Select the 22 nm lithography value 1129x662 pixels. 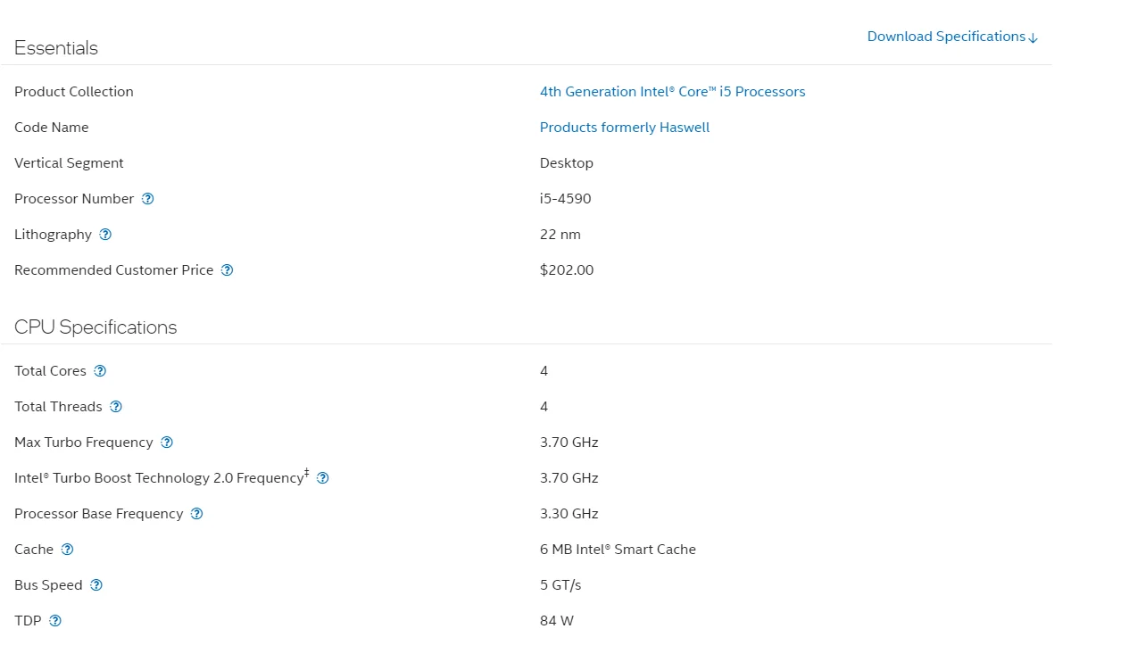click(560, 235)
